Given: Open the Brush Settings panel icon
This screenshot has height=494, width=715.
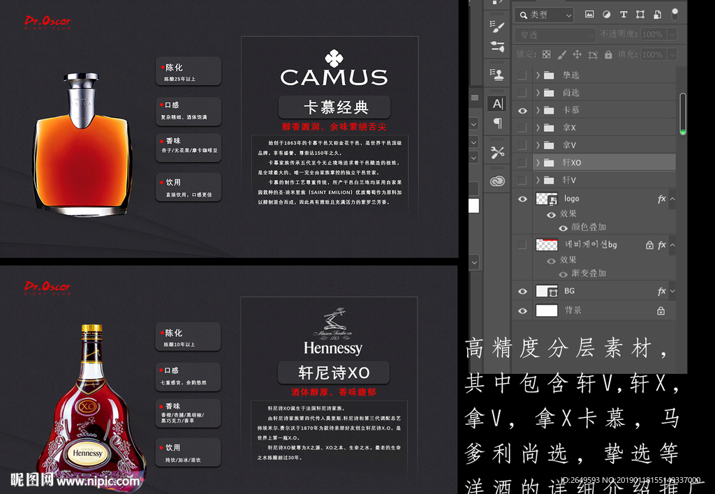Looking at the screenshot, I should pos(497,27).
